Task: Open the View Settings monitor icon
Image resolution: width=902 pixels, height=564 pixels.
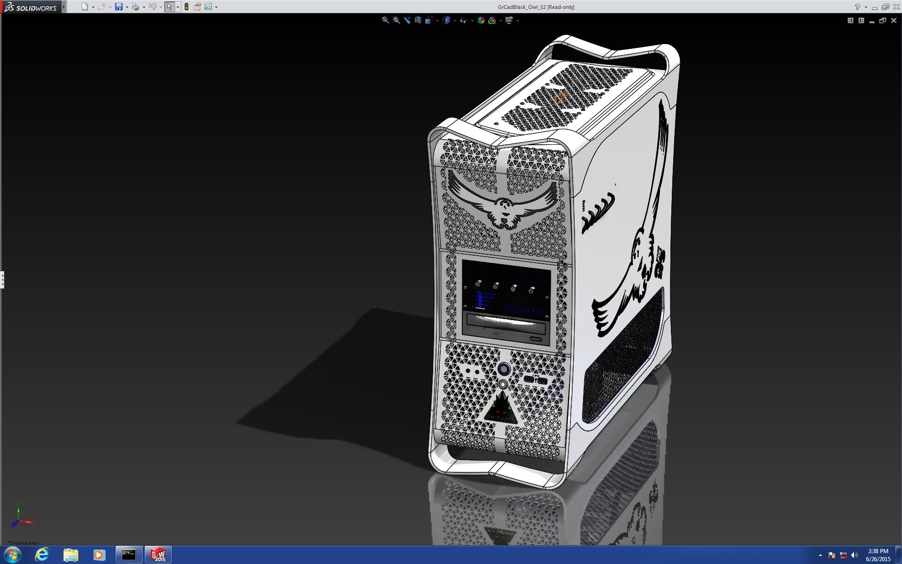Action: [x=509, y=20]
